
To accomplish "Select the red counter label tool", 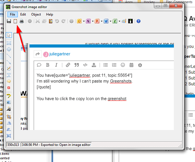I will (9, 88).
